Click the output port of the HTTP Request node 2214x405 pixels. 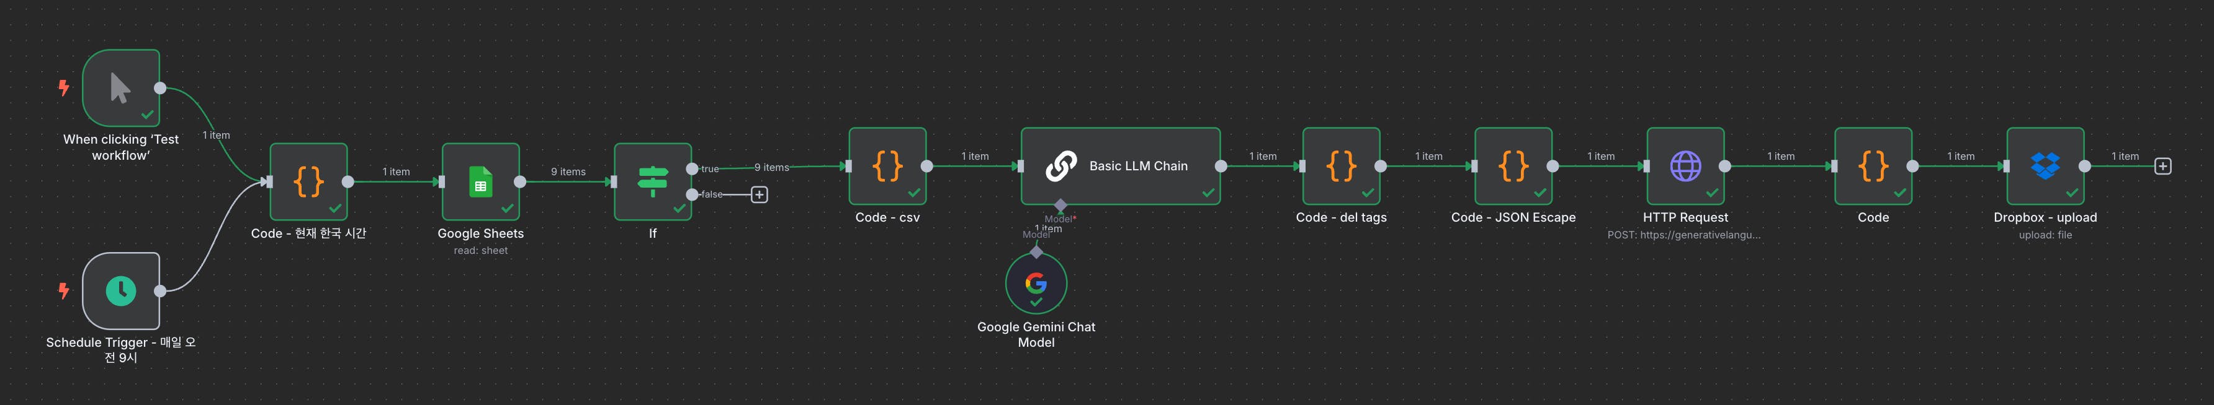point(1724,167)
